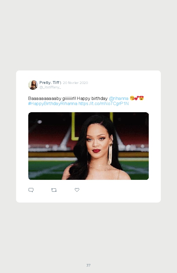Follow the t.co/mNo7CgrP1N link
The height and width of the screenshot is (273, 177).
[x=103, y=104]
